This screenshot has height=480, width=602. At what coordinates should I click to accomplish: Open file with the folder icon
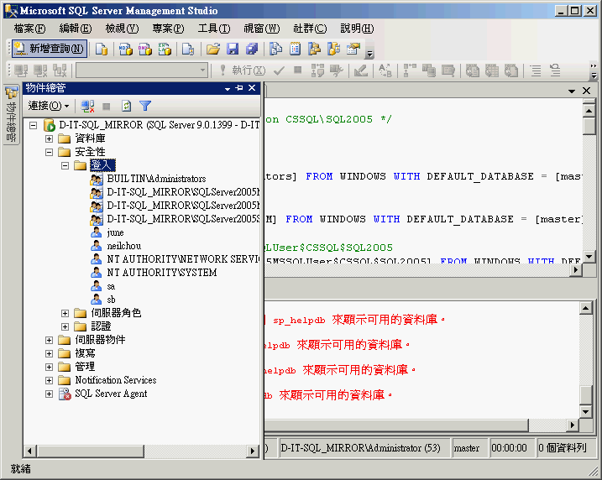(x=213, y=49)
